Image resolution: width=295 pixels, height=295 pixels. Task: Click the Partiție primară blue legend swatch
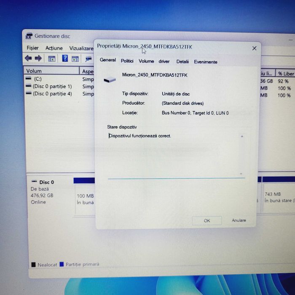point(62,264)
